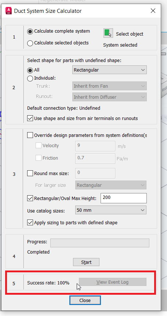Screen dimensions: 167x316
Task: Click the green Select object icon
Action: click(108, 33)
